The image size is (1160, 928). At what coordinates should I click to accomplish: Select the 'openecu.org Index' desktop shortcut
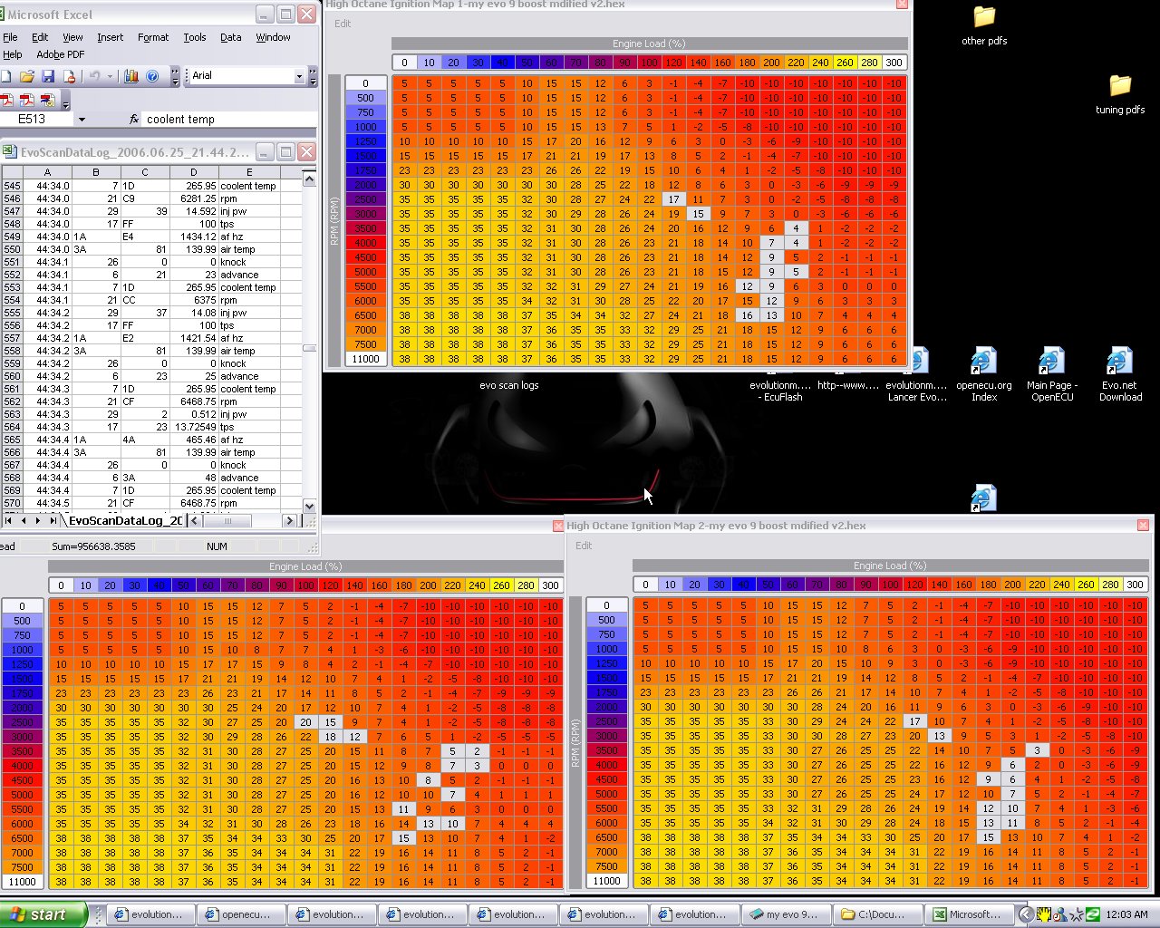tap(984, 374)
